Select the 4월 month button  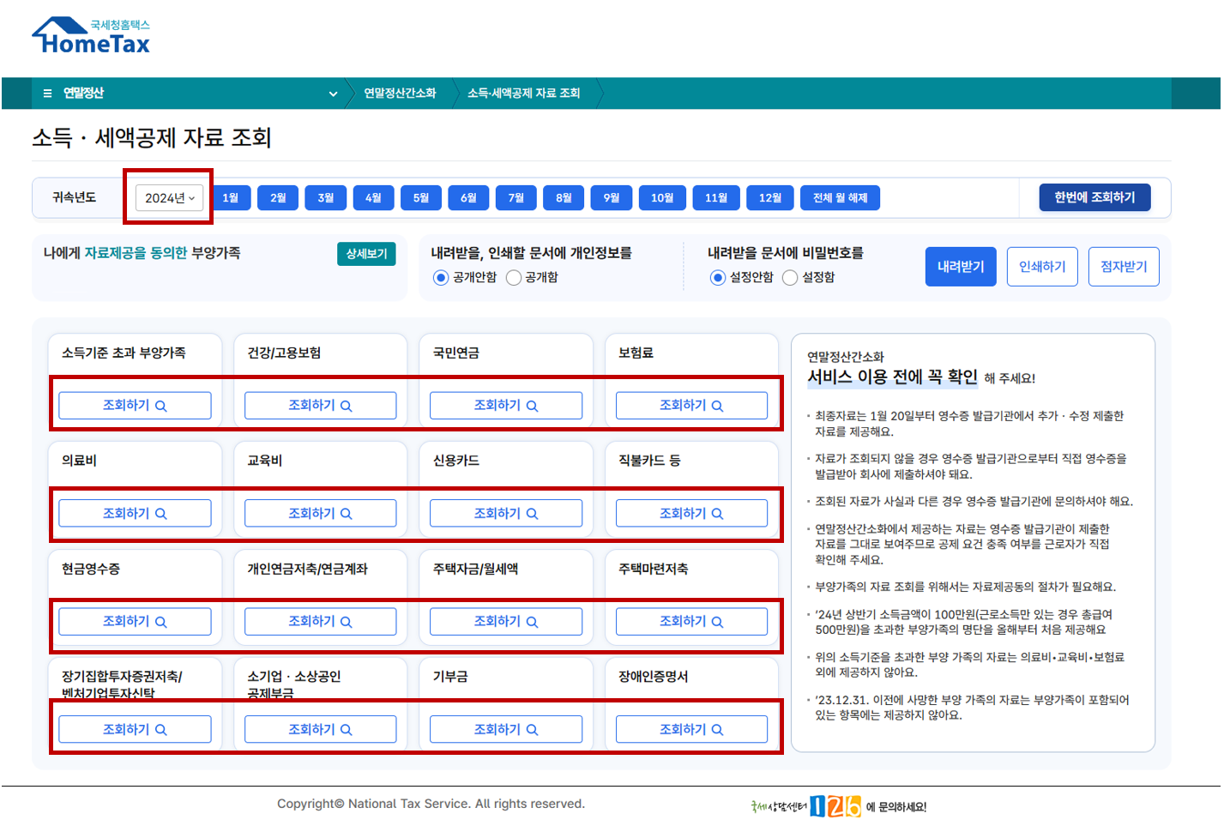pos(373,198)
